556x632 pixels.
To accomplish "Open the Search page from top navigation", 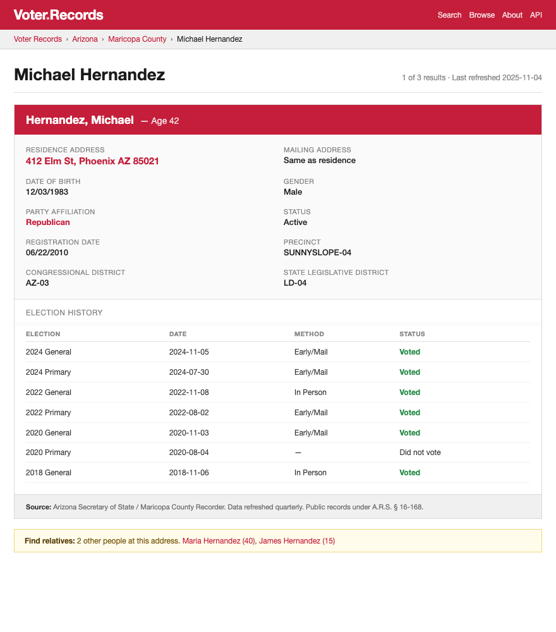I will pyautogui.click(x=449, y=15).
